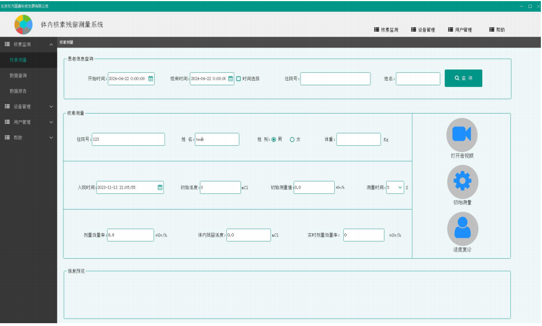
Task: Open calendar picker for 结束时间
Action: 230,79
